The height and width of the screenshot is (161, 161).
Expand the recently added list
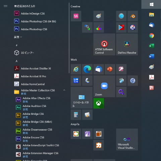click(18, 37)
